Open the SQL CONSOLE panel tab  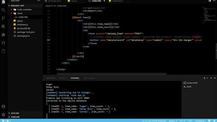pyautogui.click(x=89, y=78)
